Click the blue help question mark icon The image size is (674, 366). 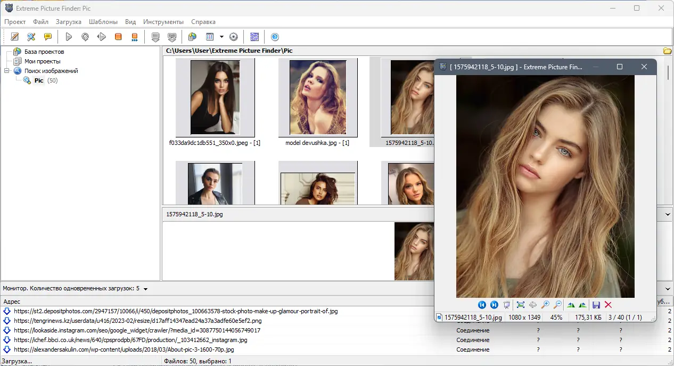[275, 37]
